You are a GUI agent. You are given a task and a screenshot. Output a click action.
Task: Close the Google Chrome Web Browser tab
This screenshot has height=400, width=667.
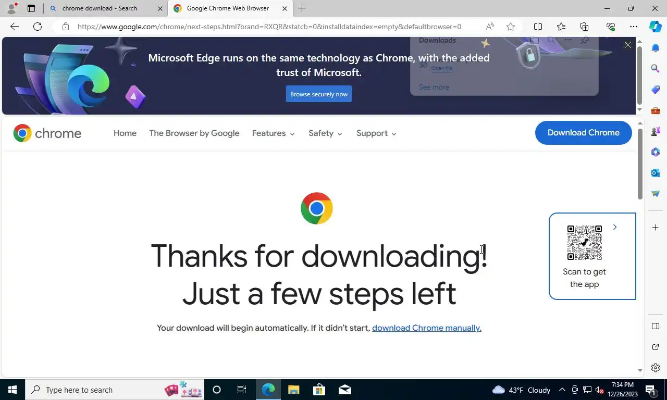(x=285, y=8)
